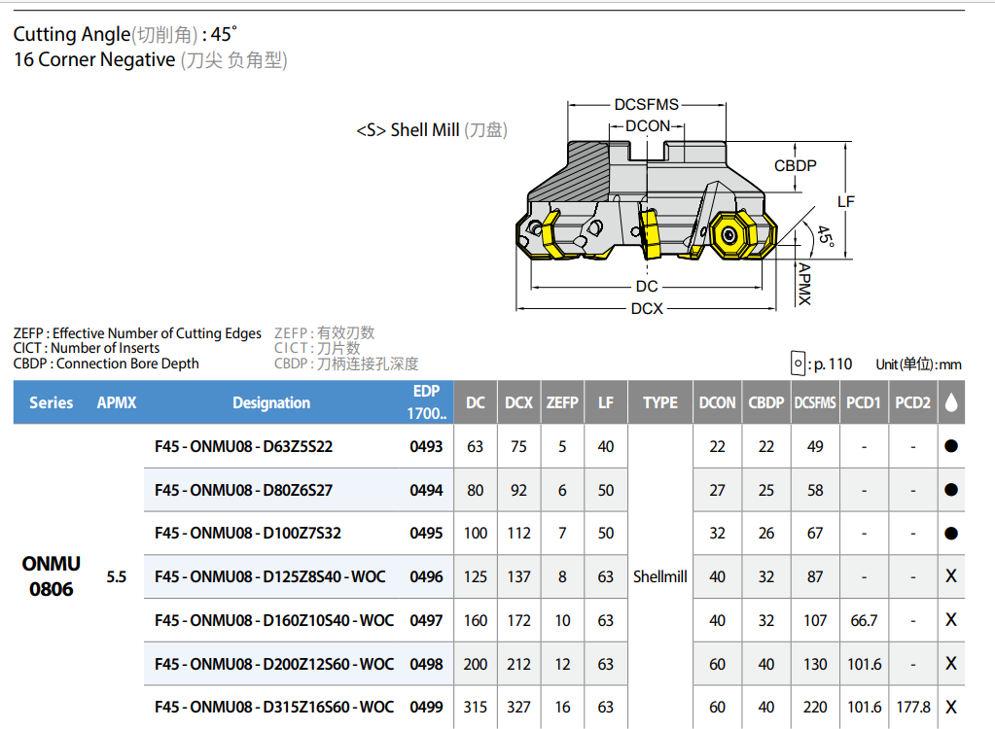Click the X mark in the 0496 row
The width and height of the screenshot is (995, 729).
point(951,576)
